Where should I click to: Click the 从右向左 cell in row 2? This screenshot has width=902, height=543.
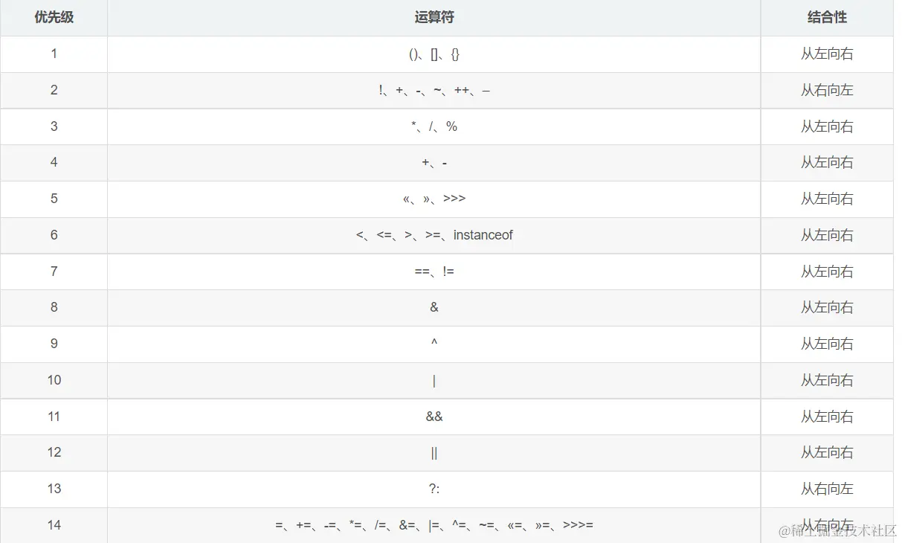(x=827, y=90)
